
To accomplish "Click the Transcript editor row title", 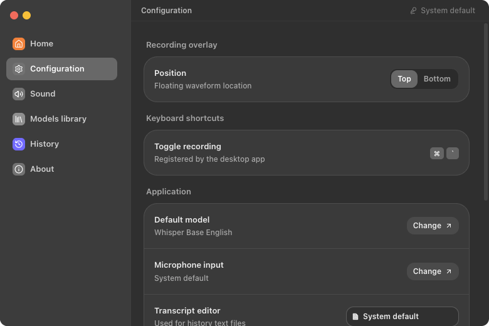I will (x=187, y=311).
